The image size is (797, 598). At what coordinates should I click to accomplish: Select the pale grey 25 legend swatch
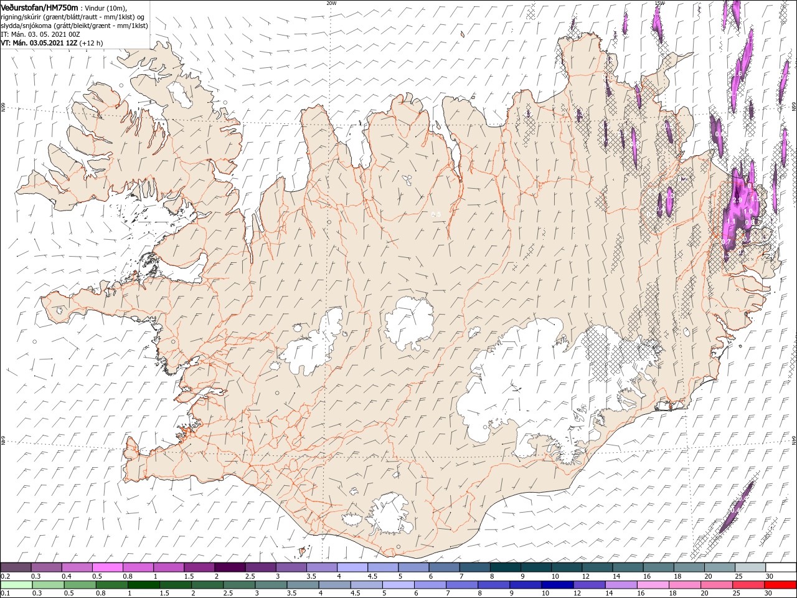tap(750, 567)
